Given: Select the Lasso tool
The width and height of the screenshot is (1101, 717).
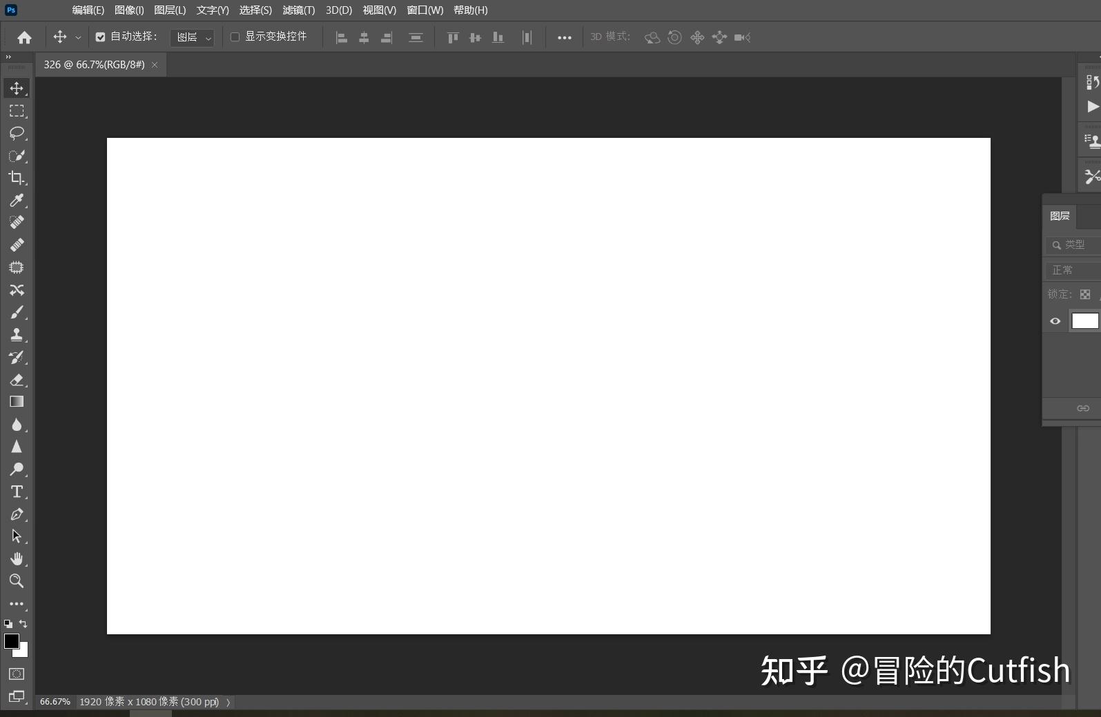Looking at the screenshot, I should click(x=17, y=133).
